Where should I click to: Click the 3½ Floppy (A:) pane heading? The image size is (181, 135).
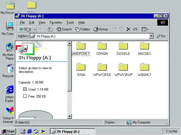coord(35,58)
